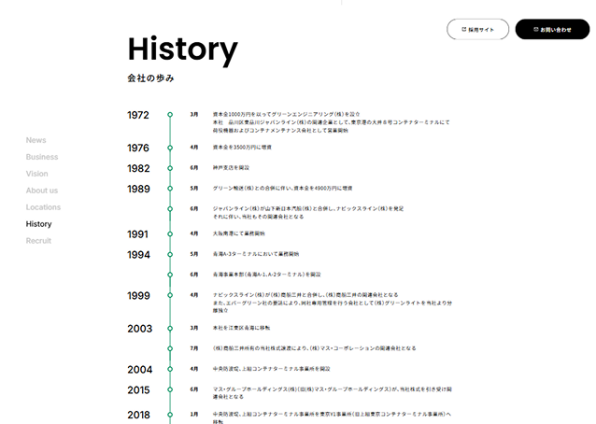Jump to the Locations section link

(x=43, y=207)
